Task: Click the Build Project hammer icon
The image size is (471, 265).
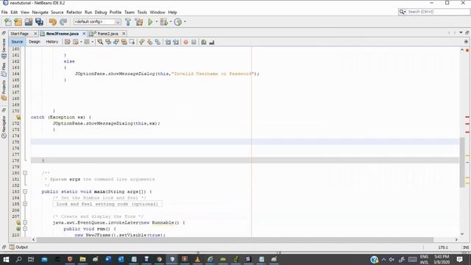Action: coord(128,22)
